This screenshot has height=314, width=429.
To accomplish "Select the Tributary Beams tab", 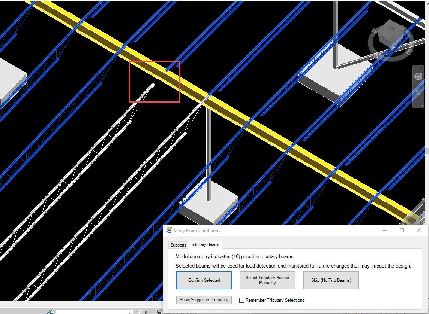I will pyautogui.click(x=205, y=244).
